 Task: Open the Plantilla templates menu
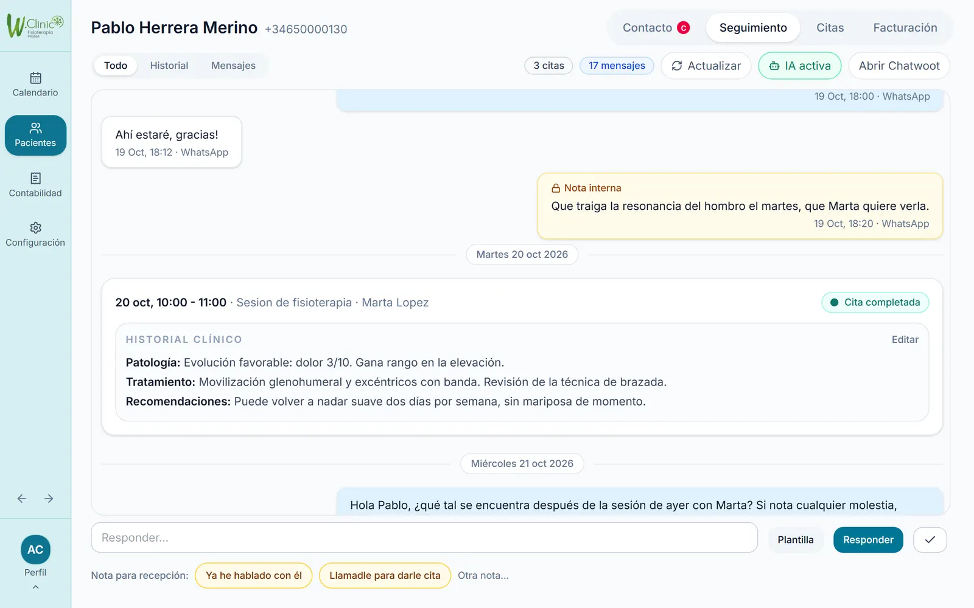(x=795, y=540)
